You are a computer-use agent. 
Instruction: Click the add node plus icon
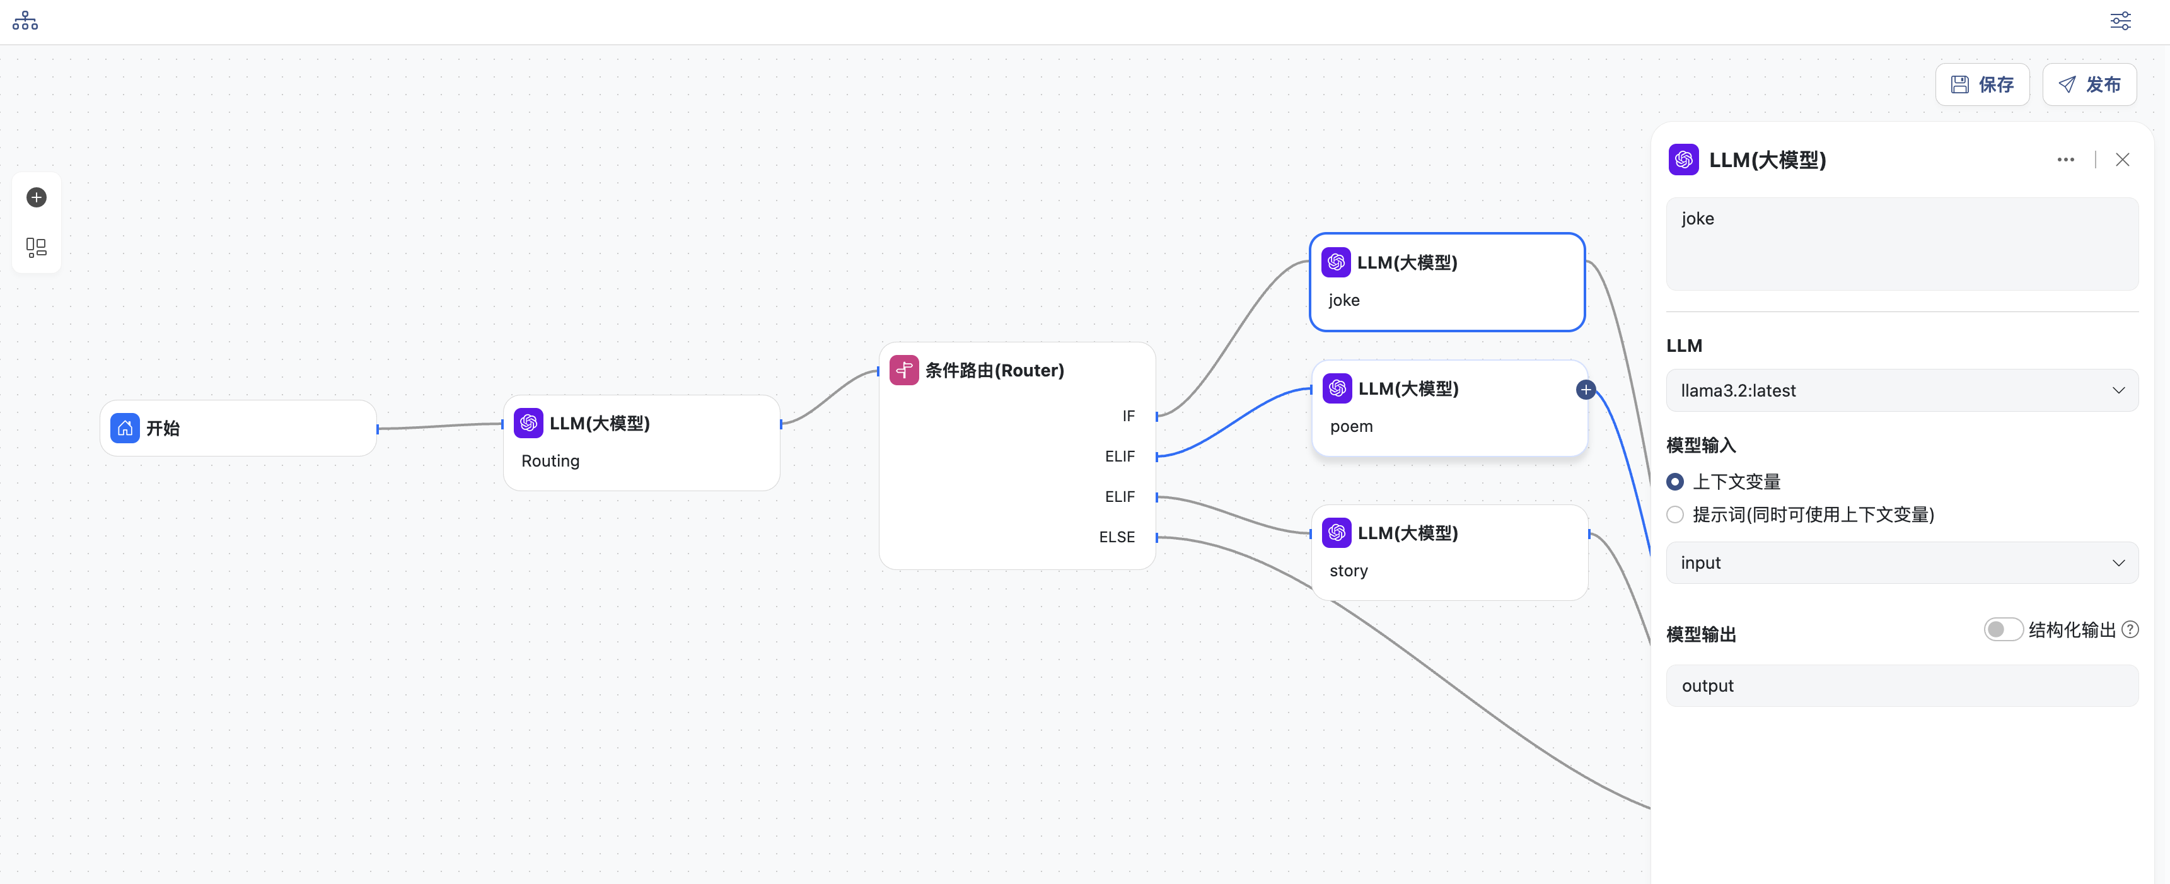point(36,197)
